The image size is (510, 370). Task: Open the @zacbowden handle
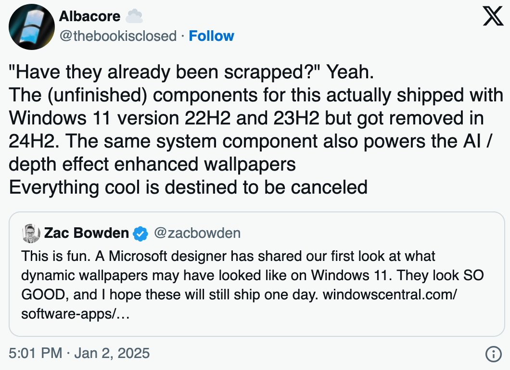pos(197,233)
